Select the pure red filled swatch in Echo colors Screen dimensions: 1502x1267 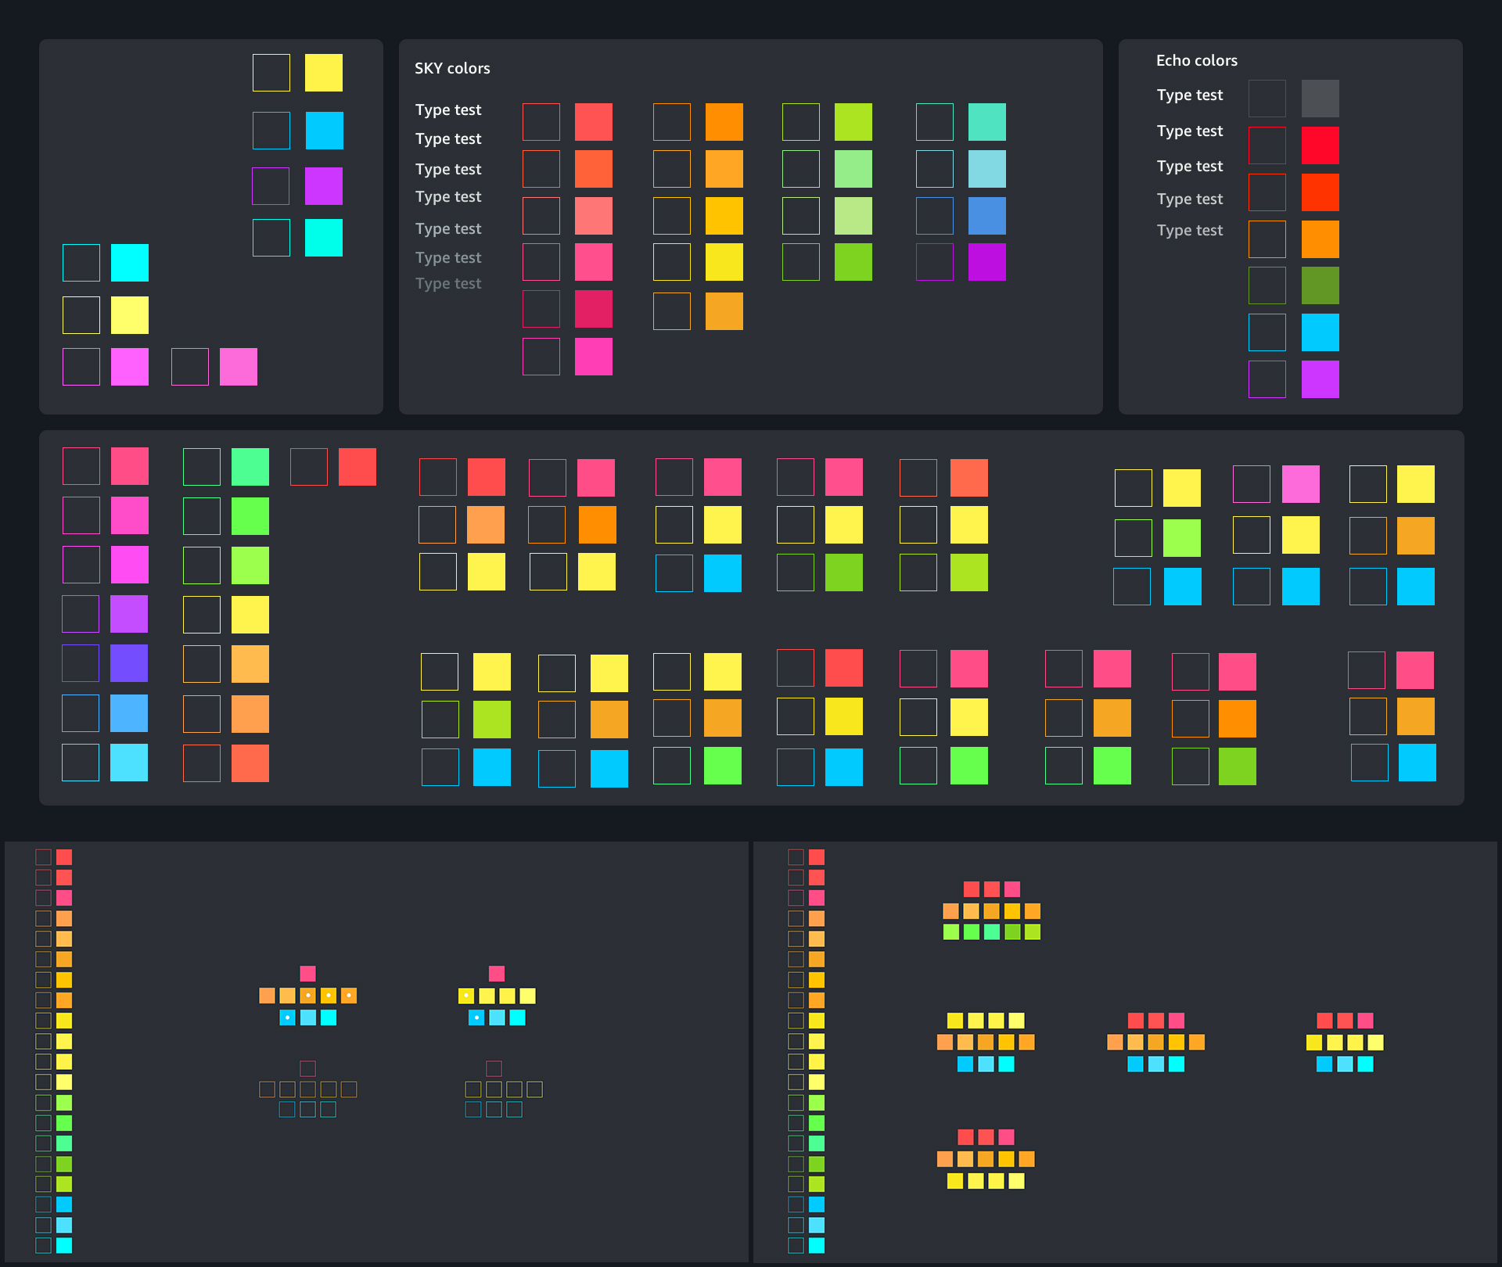click(x=1320, y=145)
